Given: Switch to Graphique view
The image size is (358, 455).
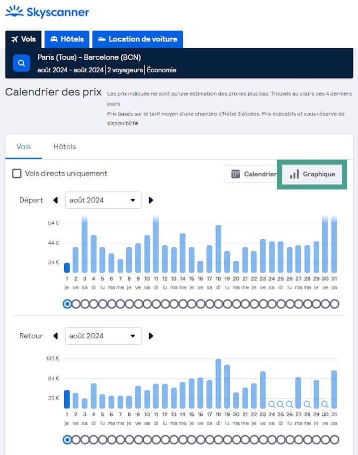Looking at the screenshot, I should click(x=312, y=174).
